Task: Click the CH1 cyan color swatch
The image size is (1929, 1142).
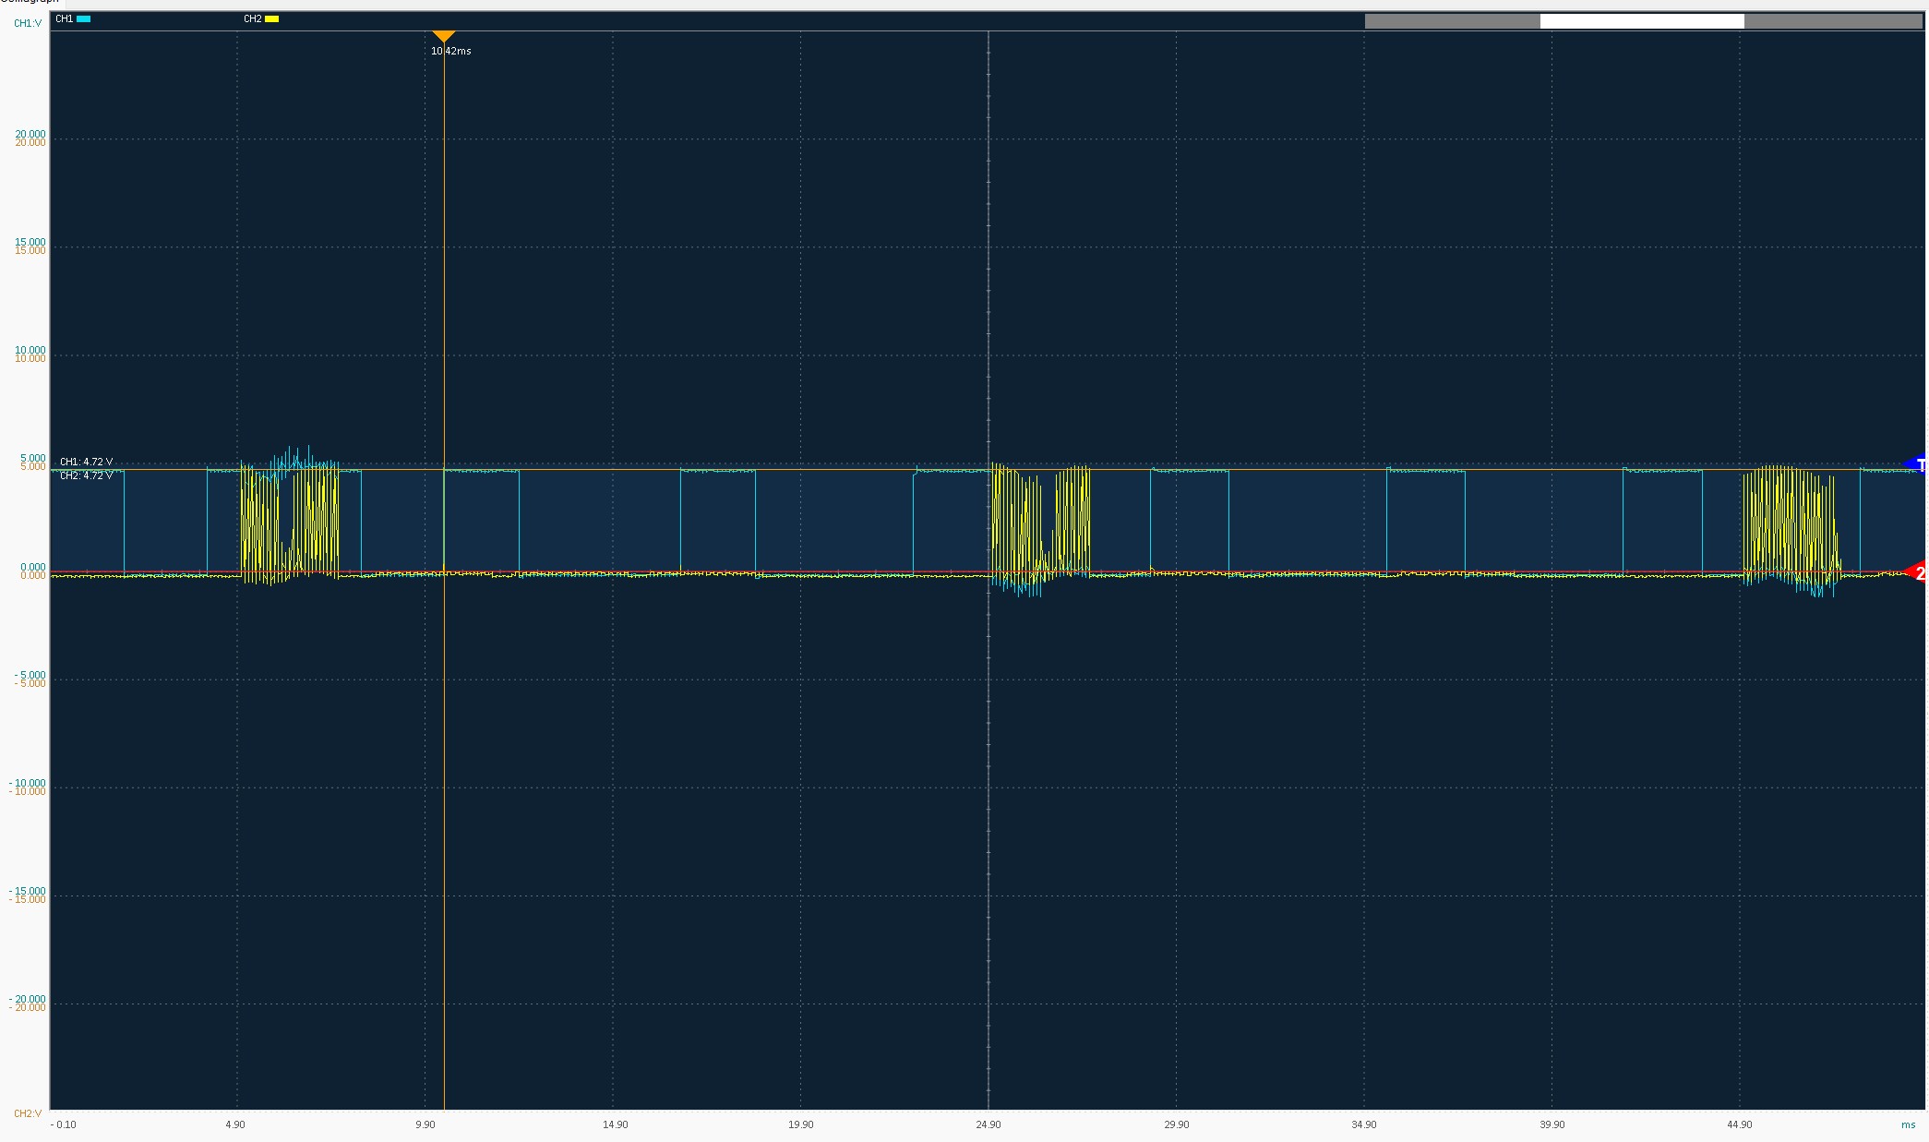Action: tap(84, 18)
